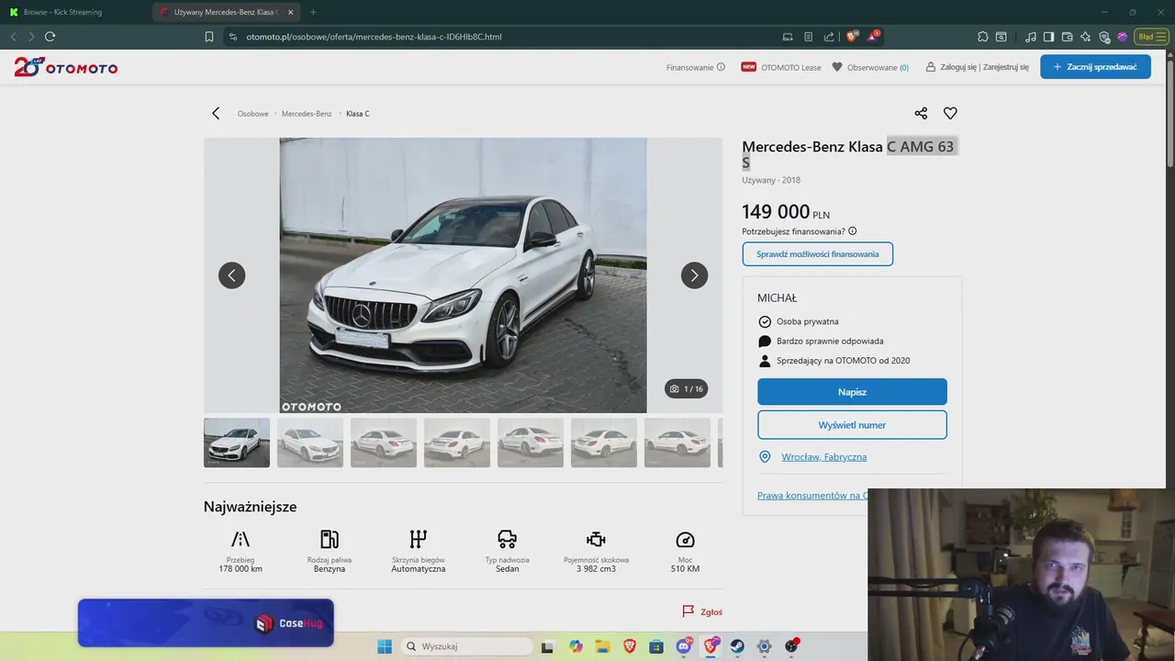Select the first front-view car thumbnail

[237, 443]
